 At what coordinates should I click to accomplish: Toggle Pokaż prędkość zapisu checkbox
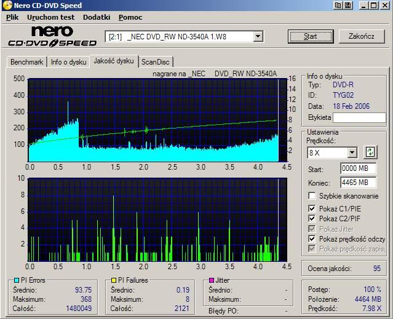pos(312,249)
